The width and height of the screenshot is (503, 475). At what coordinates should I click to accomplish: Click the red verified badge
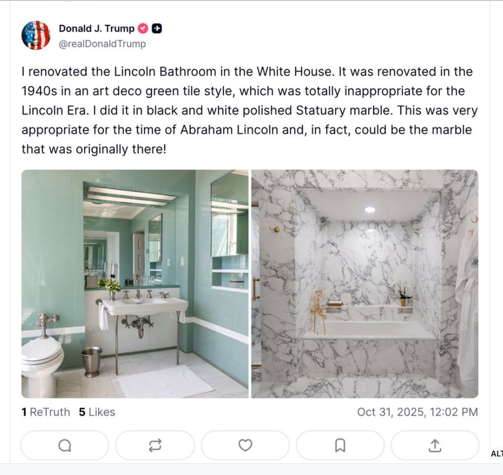[x=143, y=29]
